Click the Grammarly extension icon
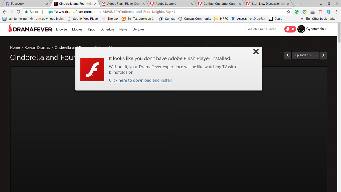The height and width of the screenshot is (192, 341). (x=297, y=12)
